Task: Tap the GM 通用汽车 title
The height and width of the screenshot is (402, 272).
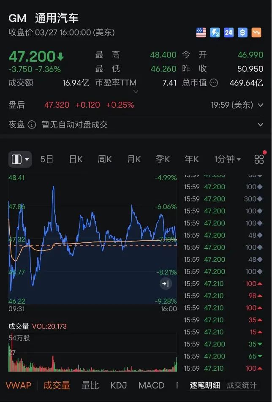Action: (44, 18)
